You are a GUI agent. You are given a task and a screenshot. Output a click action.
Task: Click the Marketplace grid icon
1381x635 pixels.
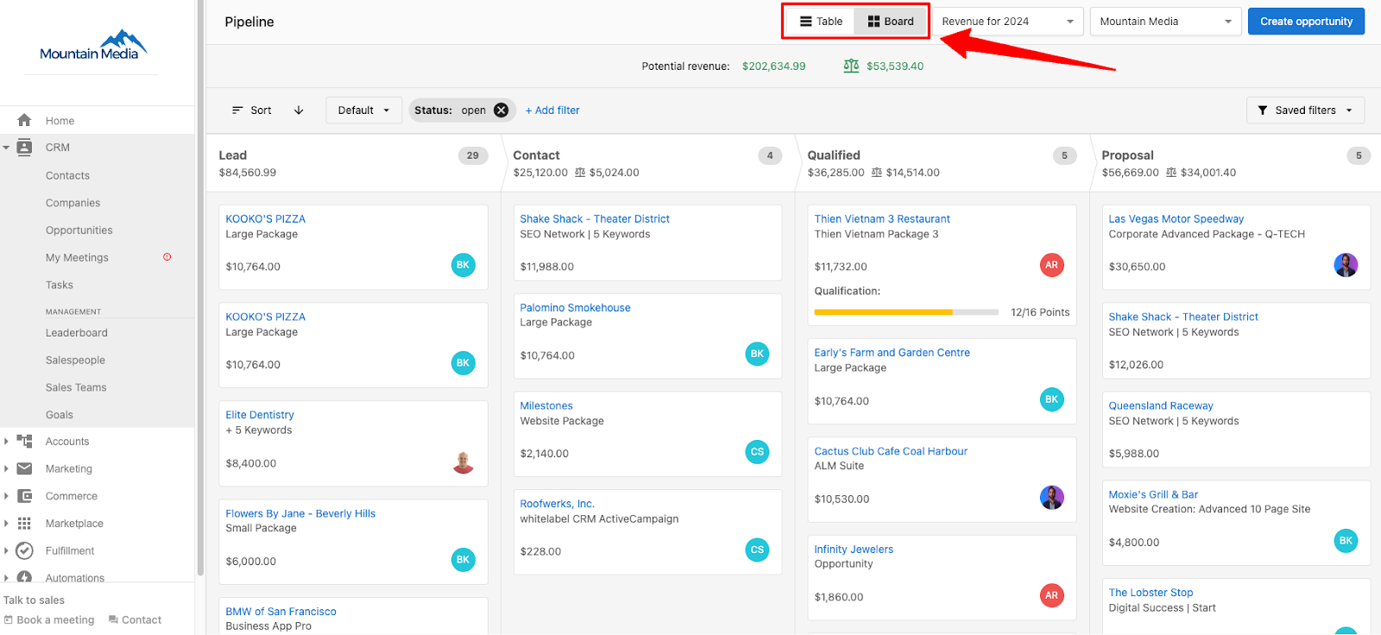click(x=24, y=524)
